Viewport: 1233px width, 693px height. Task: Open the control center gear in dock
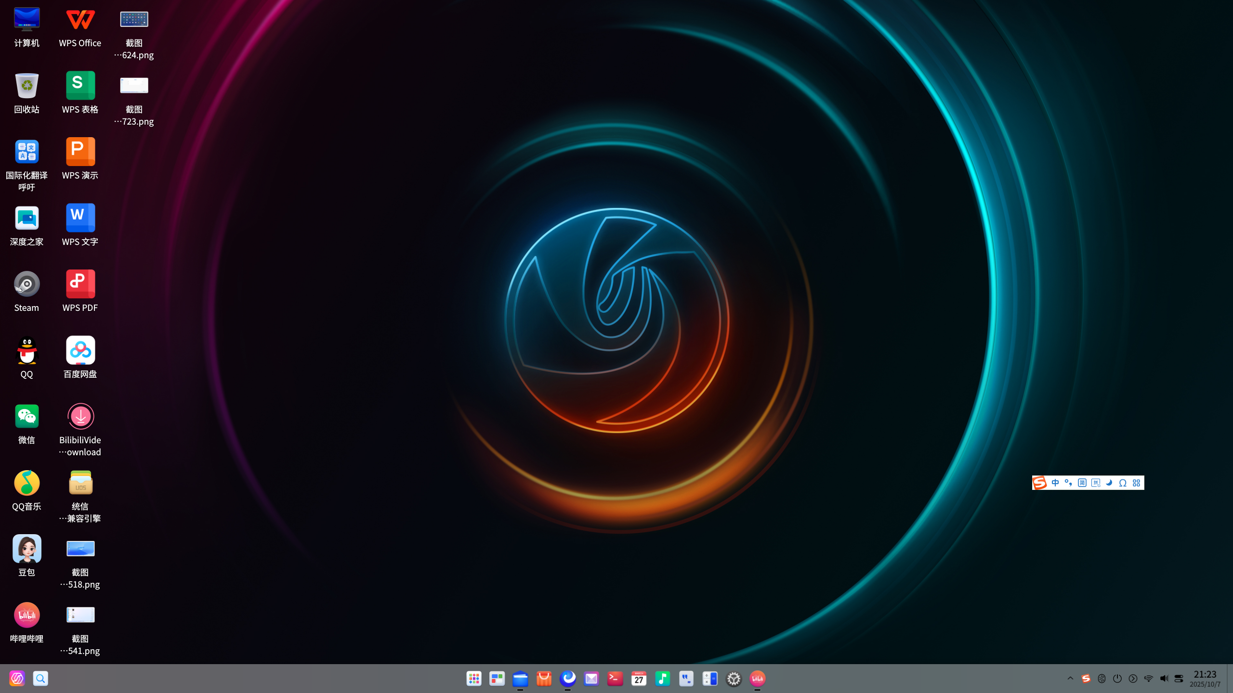pos(734,679)
